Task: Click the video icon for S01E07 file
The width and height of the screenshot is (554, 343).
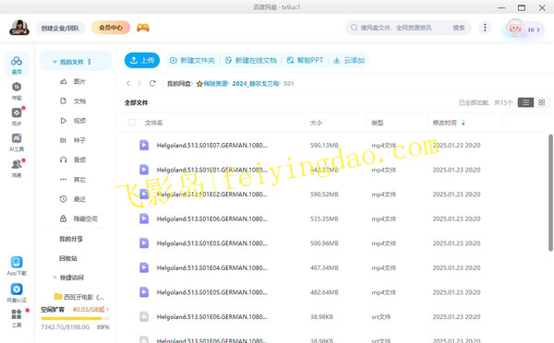Action: point(144,145)
